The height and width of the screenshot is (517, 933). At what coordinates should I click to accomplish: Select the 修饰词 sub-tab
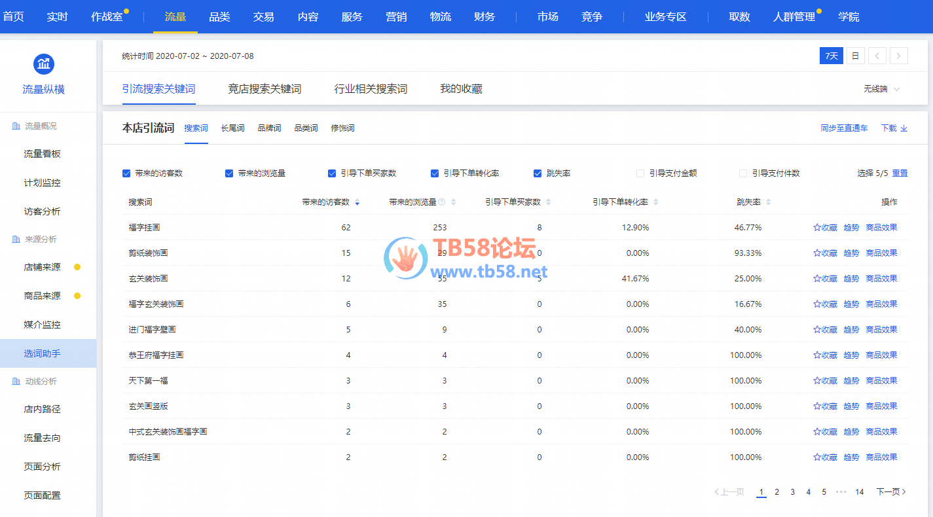coord(342,128)
